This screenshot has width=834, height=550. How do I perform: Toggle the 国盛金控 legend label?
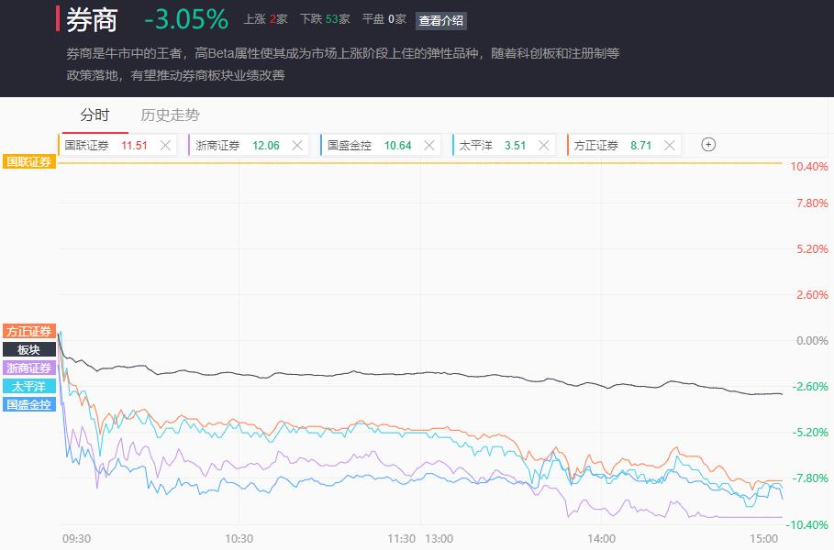(29, 404)
